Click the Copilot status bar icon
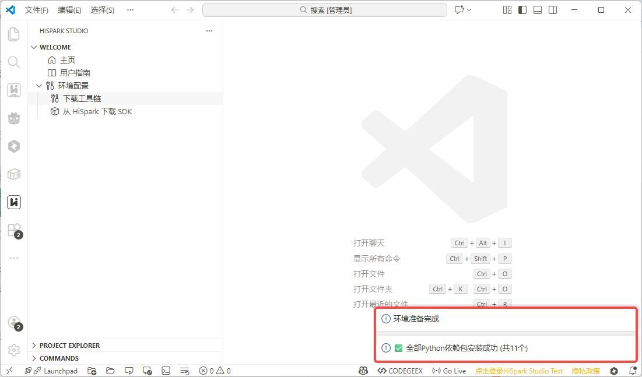 click(363, 371)
